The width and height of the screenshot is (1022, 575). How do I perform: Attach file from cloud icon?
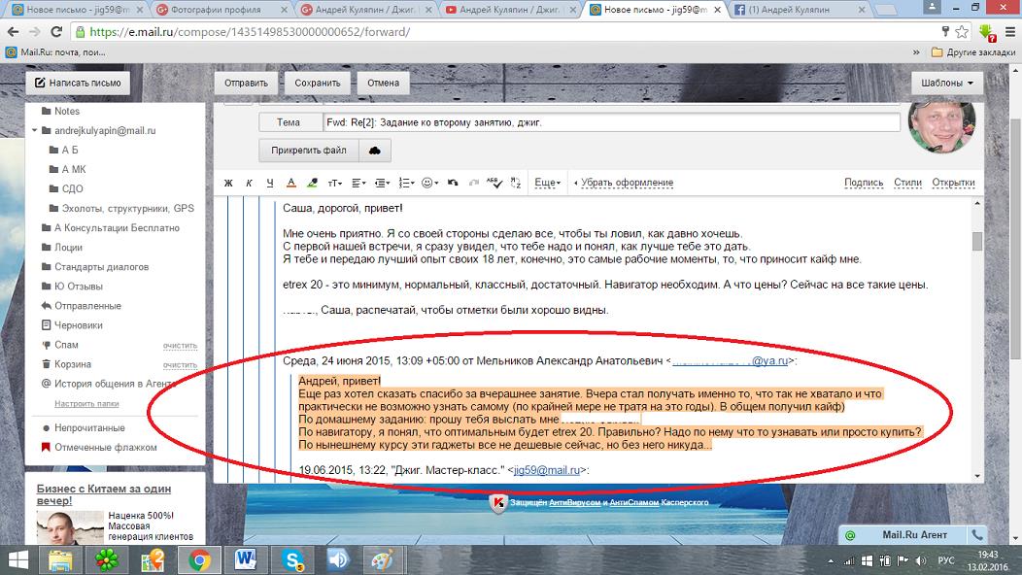(375, 150)
